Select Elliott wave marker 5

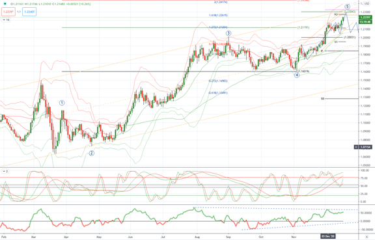point(347,7)
